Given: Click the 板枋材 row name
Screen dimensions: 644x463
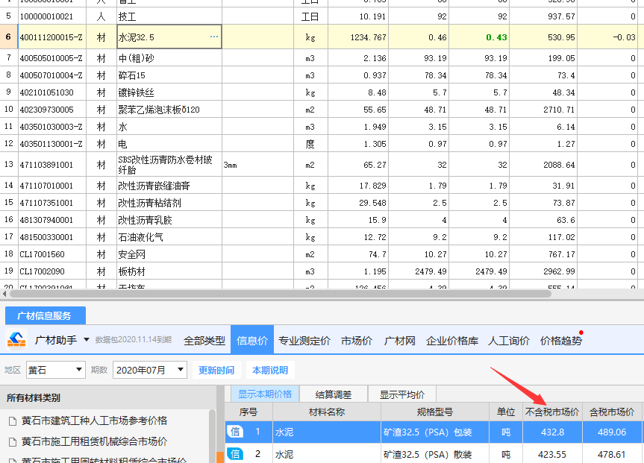Looking at the screenshot, I should pos(132,271).
